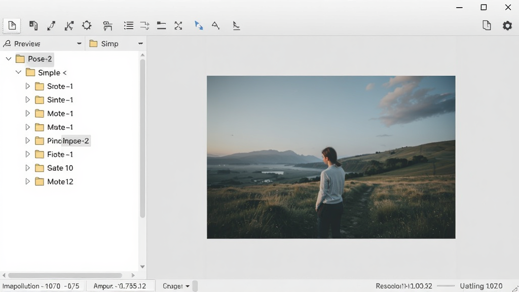Click the folder icon of Fiote-1
Image resolution: width=519 pixels, height=292 pixels.
[40, 154]
